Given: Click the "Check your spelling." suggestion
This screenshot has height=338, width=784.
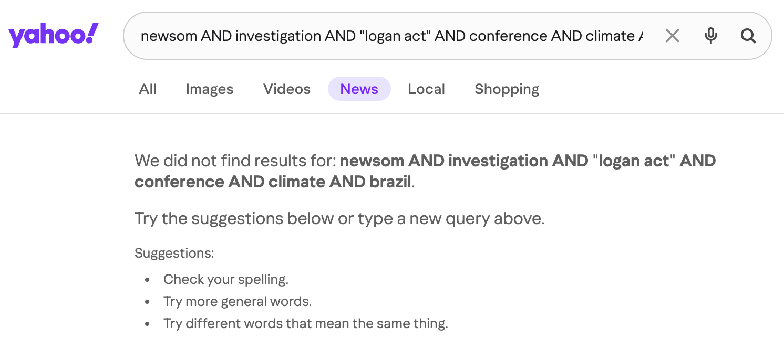Looking at the screenshot, I should click(225, 279).
